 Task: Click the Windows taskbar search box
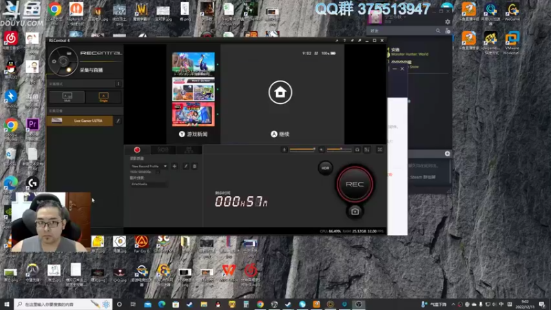(x=63, y=304)
